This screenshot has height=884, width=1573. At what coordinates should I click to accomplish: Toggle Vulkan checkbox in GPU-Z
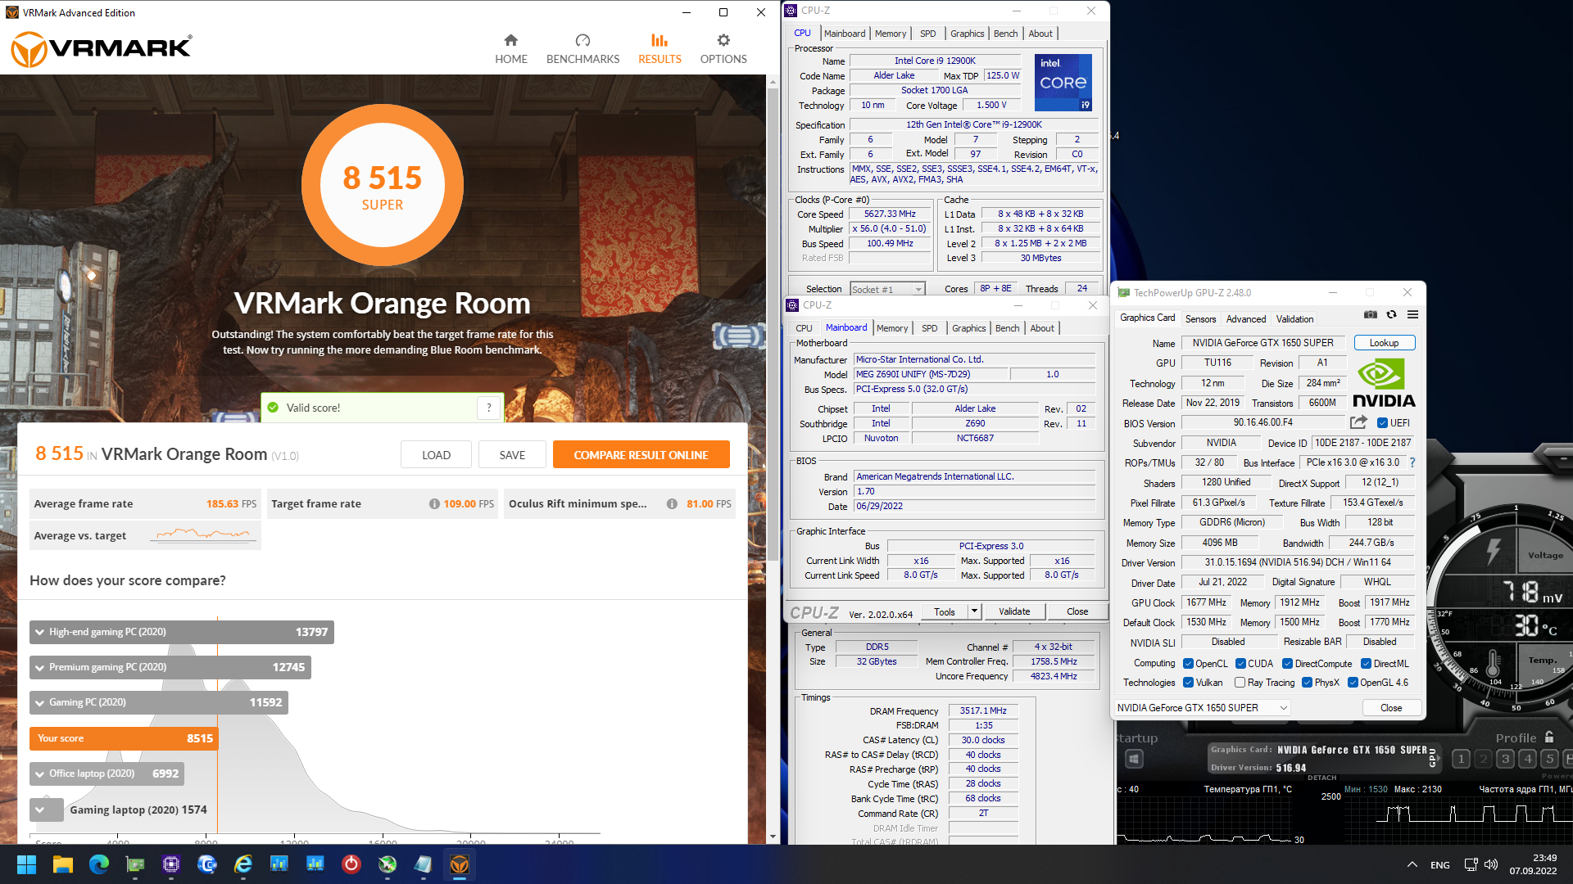(x=1188, y=683)
